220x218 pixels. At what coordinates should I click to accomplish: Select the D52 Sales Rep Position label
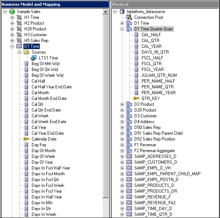[x=155, y=139]
